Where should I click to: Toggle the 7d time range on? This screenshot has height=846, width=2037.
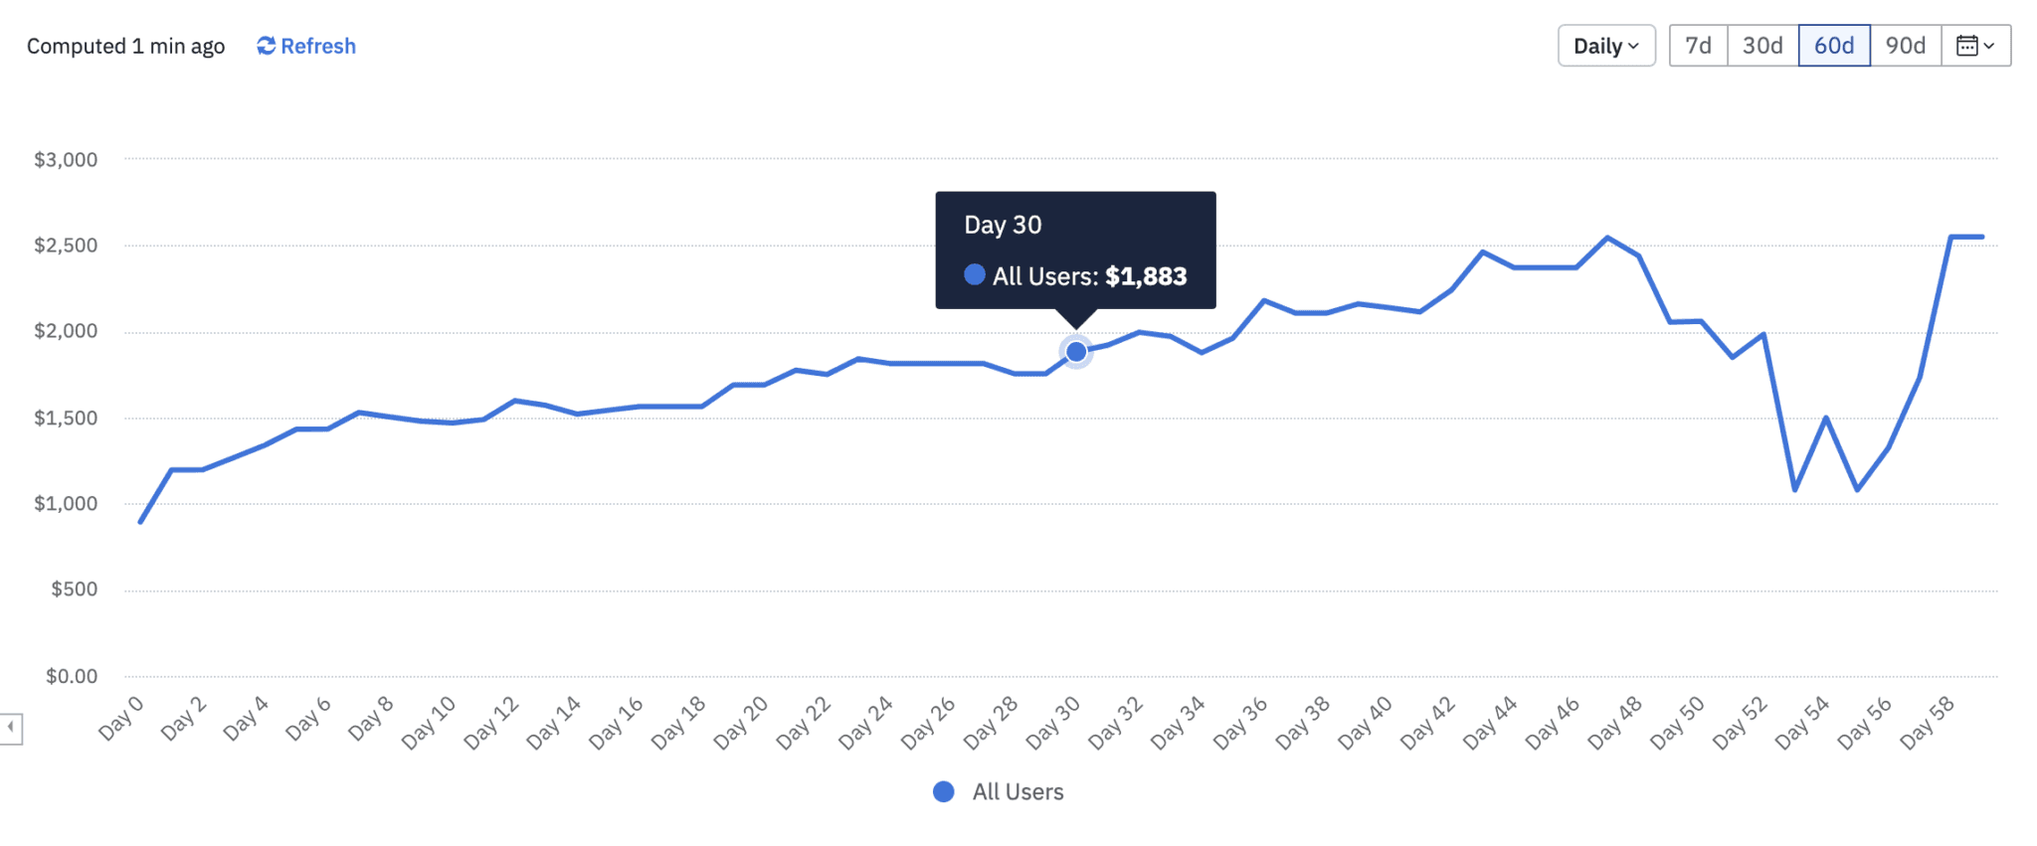[x=1697, y=45]
